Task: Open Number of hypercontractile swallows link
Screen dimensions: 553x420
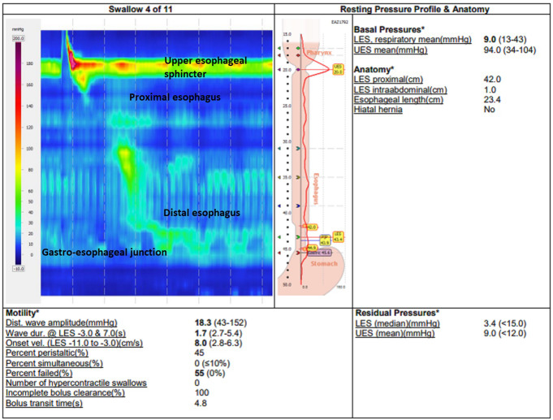Action: (76, 383)
